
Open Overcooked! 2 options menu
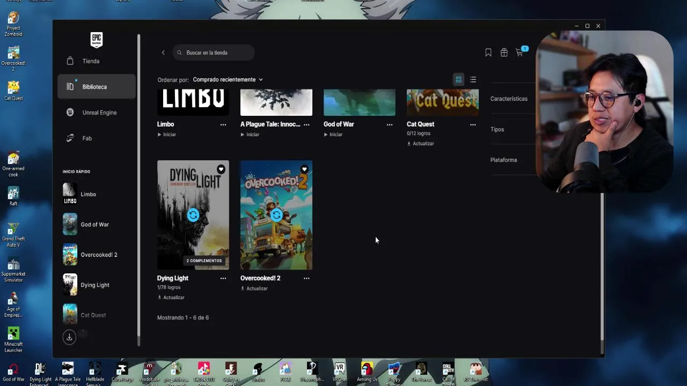pyautogui.click(x=306, y=278)
